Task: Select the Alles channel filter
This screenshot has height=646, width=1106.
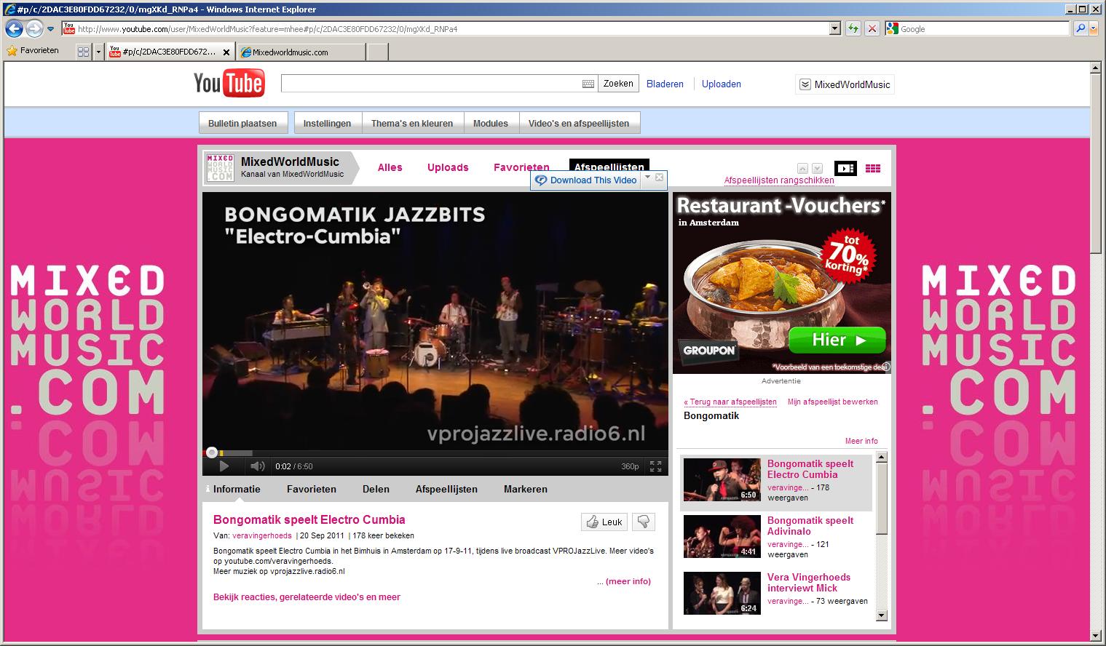Action: tap(390, 167)
